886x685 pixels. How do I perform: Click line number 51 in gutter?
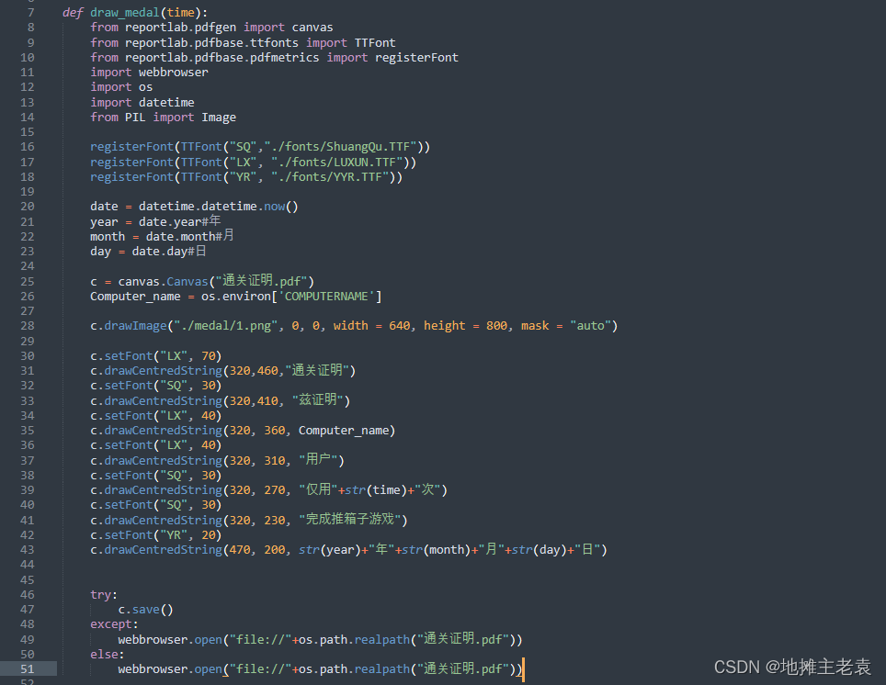[x=28, y=669]
